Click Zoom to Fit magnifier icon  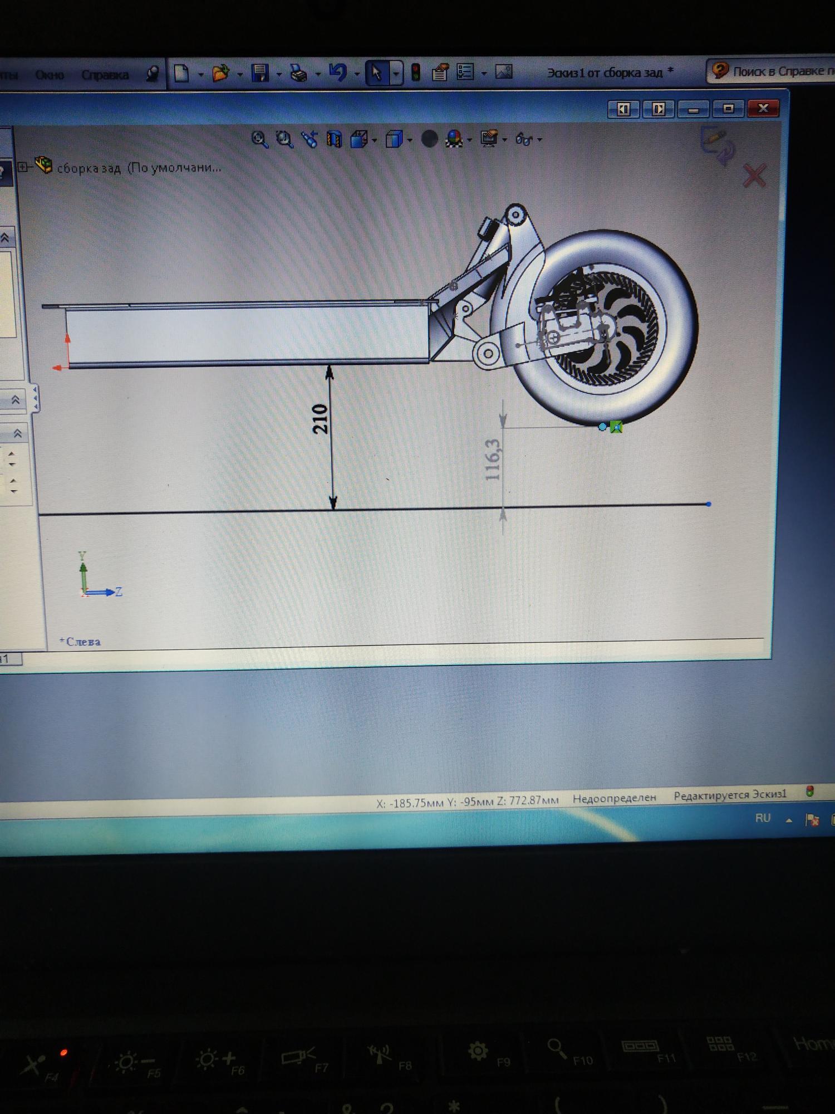(x=259, y=139)
